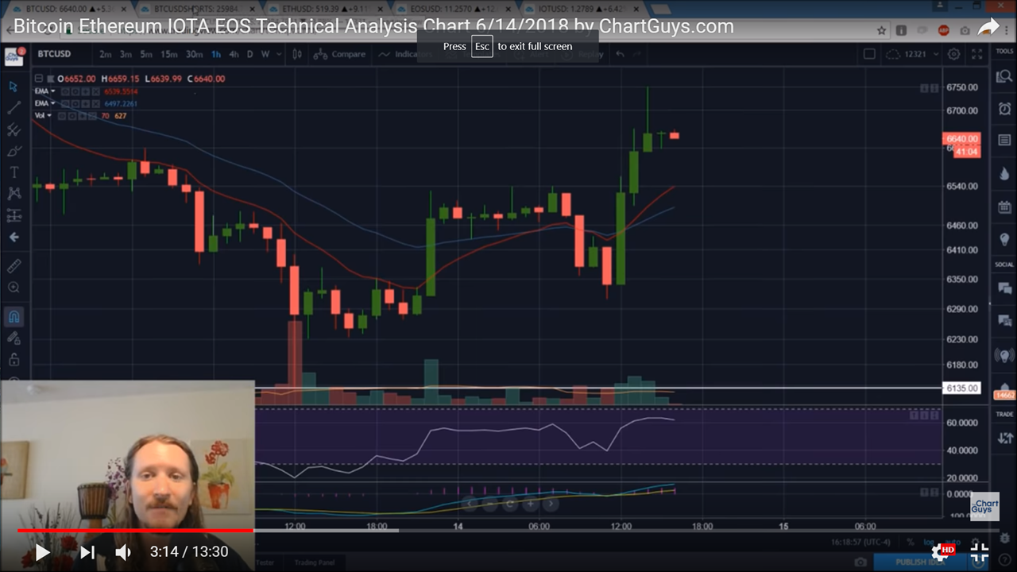
Task: Toggle magnet mode for drawings
Action: tap(14, 317)
